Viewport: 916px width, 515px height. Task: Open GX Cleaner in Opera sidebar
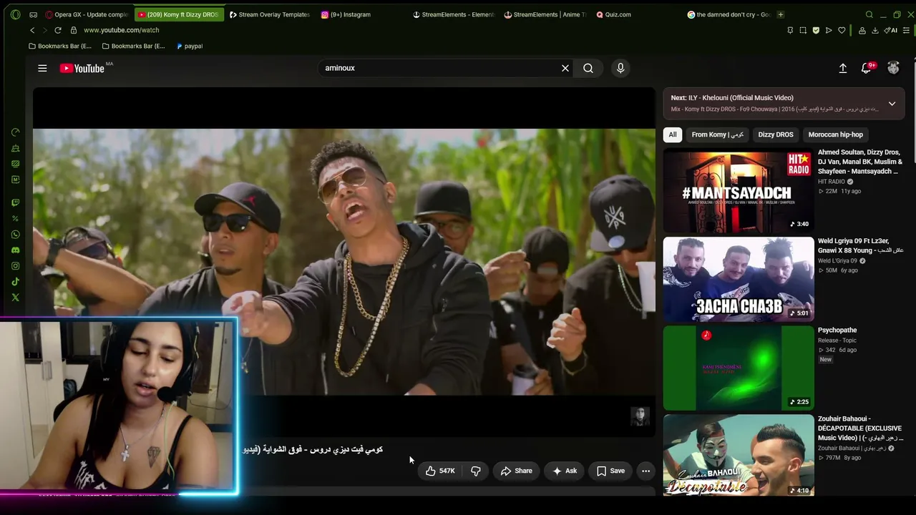tap(16, 148)
